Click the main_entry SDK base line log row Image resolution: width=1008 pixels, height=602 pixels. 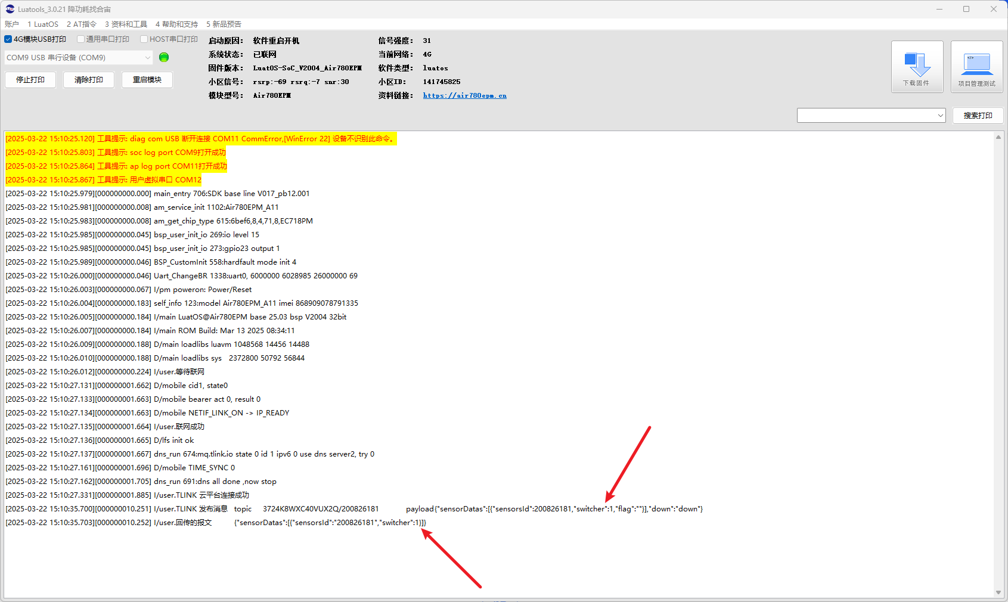(x=157, y=194)
